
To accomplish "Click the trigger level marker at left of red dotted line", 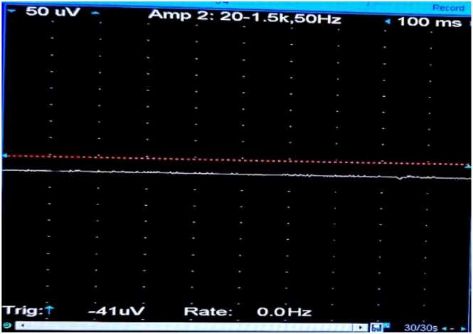I will tap(4, 155).
